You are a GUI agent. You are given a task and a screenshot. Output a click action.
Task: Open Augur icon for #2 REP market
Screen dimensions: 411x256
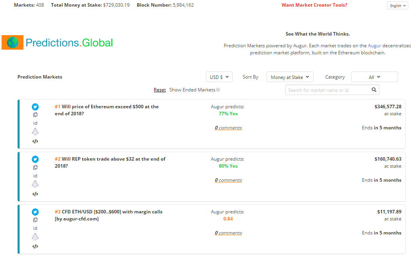pos(35,184)
